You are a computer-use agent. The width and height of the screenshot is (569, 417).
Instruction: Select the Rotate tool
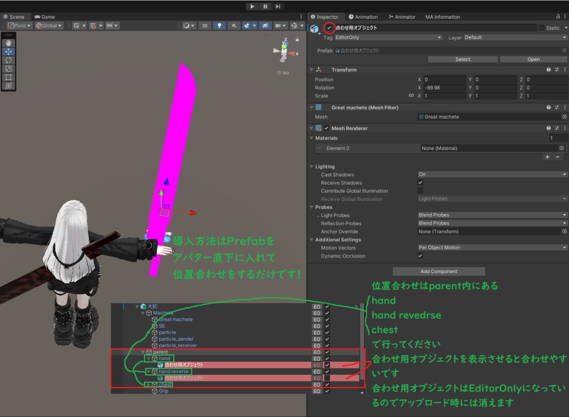pos(8,60)
